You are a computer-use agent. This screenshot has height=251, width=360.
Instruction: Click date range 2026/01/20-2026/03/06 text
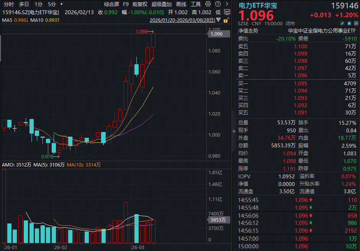[x=182, y=20]
